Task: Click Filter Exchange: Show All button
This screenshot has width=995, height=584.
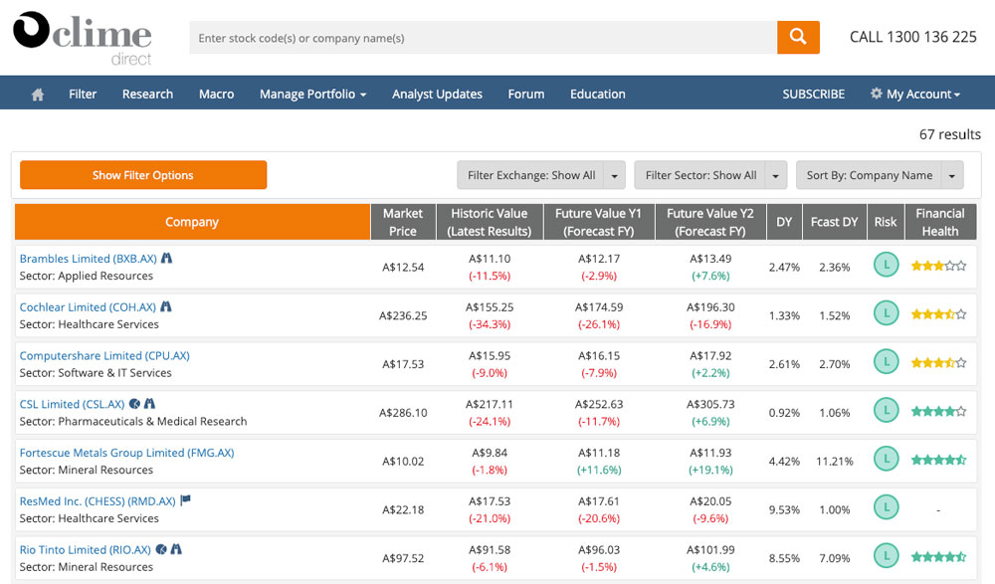Action: tap(531, 175)
